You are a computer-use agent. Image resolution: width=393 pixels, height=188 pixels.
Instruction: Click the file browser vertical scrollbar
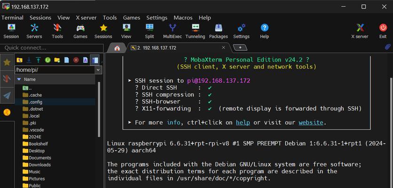(99, 110)
